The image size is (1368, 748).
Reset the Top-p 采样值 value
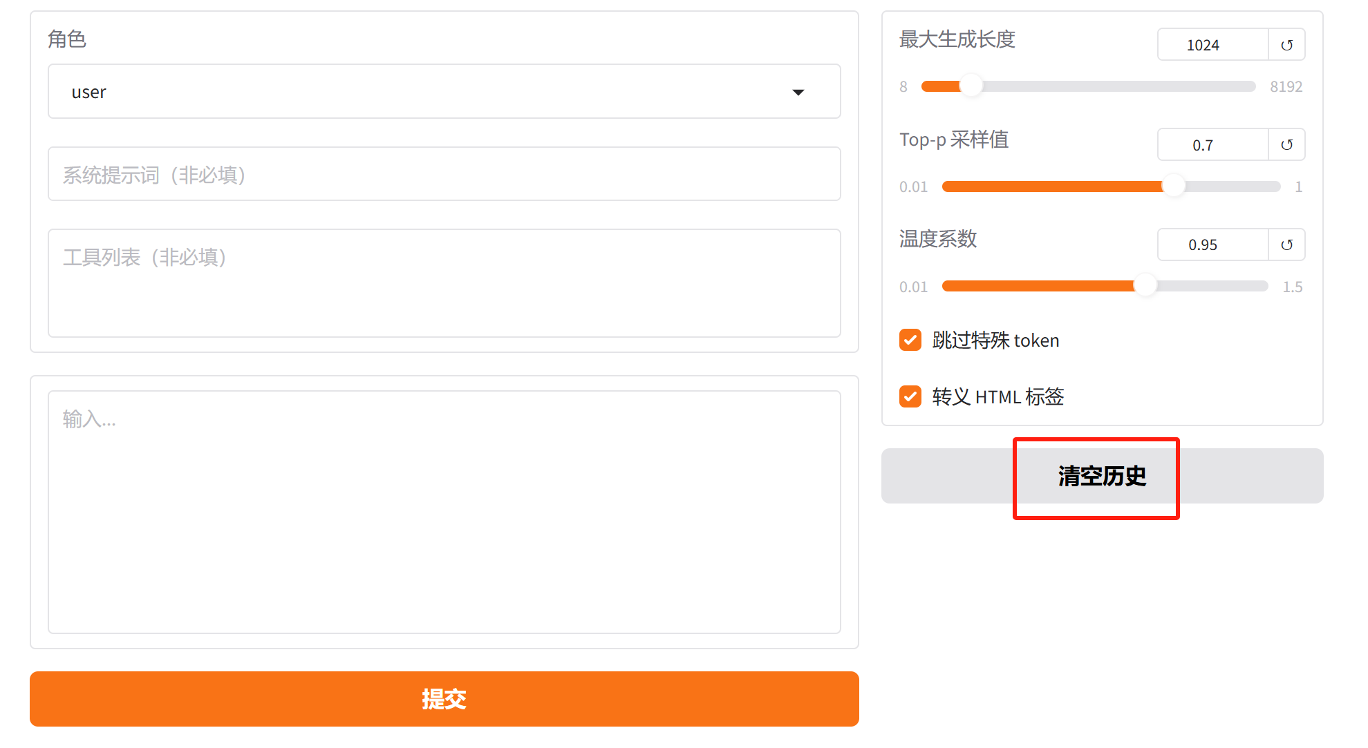[1286, 145]
